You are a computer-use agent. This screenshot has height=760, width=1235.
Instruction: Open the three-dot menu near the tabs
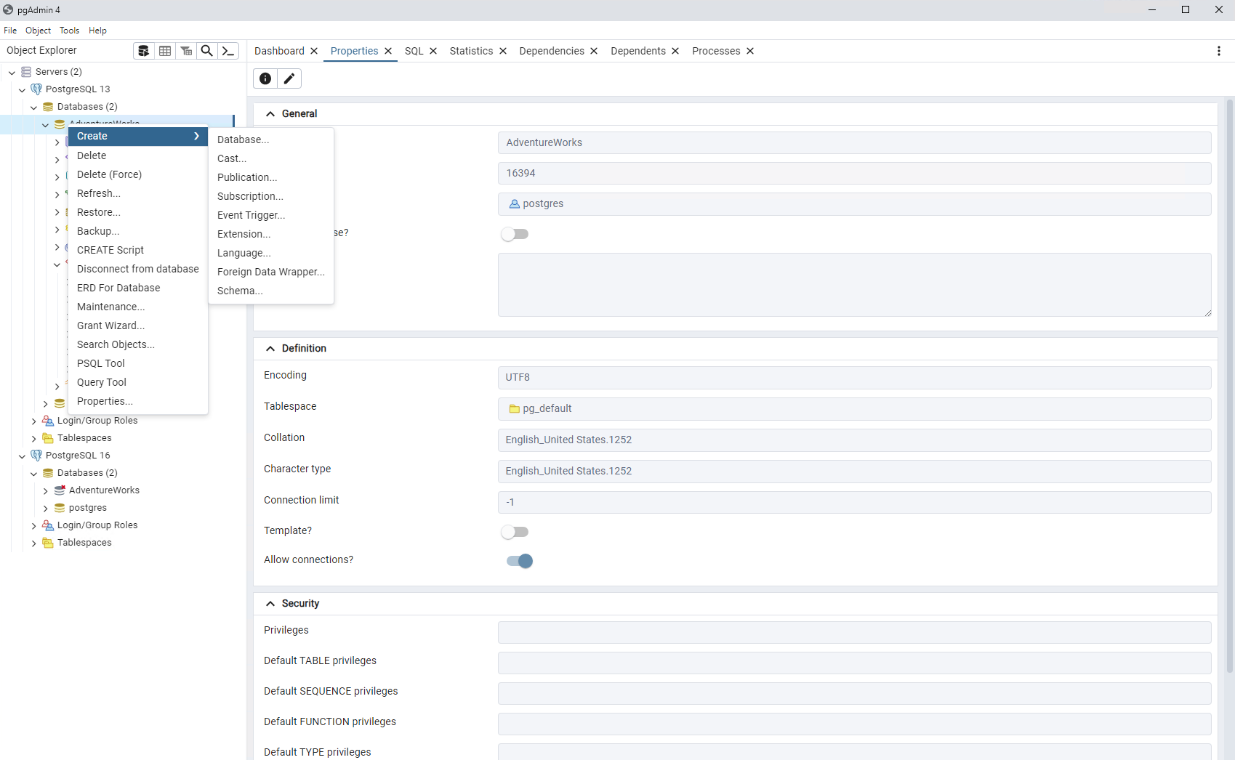tap(1218, 51)
